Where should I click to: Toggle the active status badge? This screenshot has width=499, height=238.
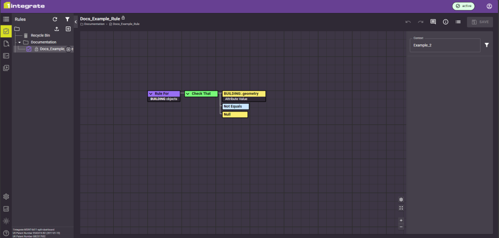[463, 6]
